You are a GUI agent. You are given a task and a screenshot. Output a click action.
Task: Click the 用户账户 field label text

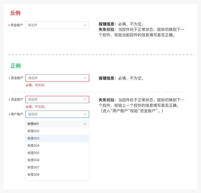pyautogui.click(x=17, y=114)
